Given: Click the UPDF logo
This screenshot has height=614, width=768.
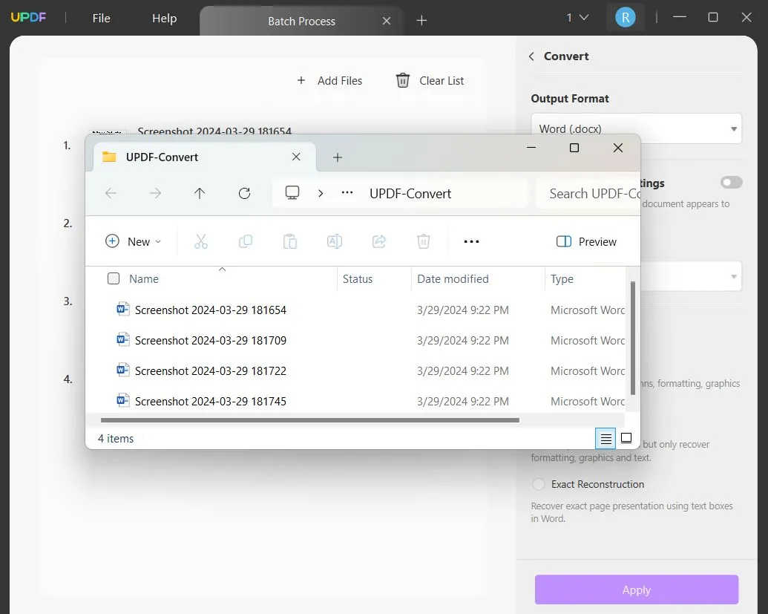Looking at the screenshot, I should pos(28,17).
